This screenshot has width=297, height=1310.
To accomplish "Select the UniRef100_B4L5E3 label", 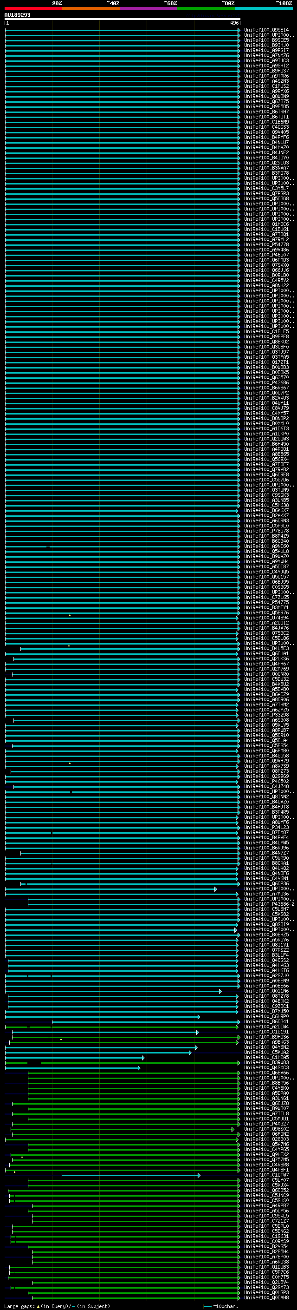I will 266,648.
